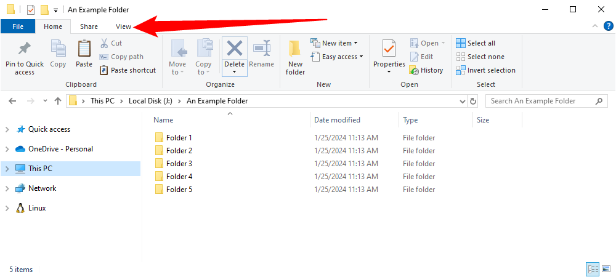This screenshot has height=277, width=616.
Task: Click the Paste clipboard icon
Action: (84, 49)
